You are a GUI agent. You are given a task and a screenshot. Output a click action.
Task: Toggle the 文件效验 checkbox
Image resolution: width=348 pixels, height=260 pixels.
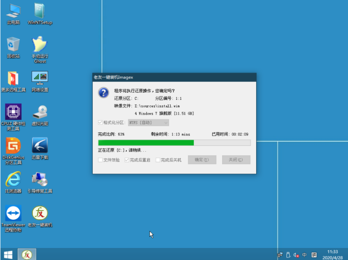click(x=100, y=160)
